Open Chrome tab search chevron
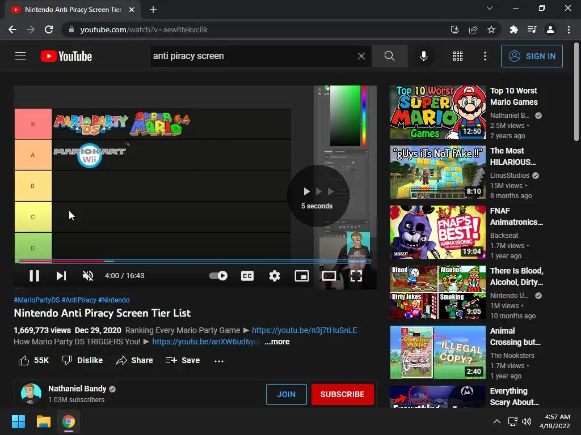Image resolution: width=581 pixels, height=435 pixels. pyautogui.click(x=490, y=8)
